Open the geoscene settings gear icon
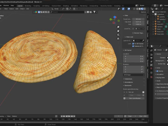The height and width of the screenshot is (126, 168). [143, 92]
